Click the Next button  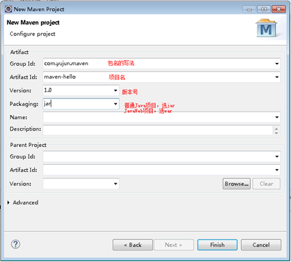(174, 245)
